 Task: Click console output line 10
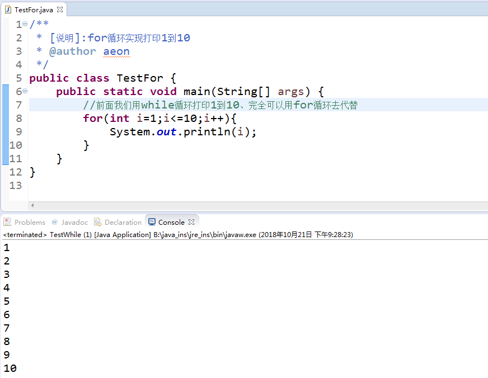[10, 368]
